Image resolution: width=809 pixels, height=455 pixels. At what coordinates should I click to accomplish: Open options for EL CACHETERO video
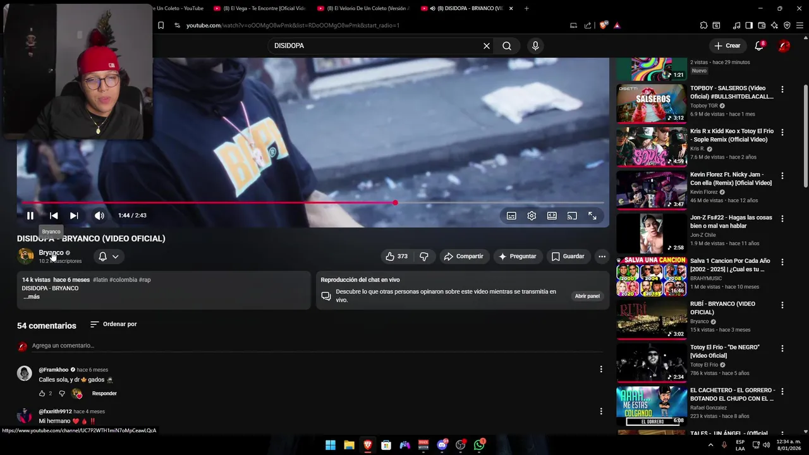[x=782, y=392]
